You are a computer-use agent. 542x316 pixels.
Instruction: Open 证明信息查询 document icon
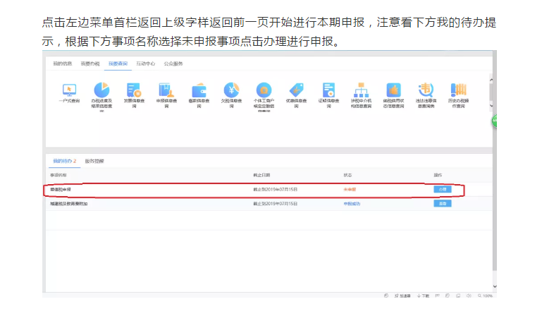coord(328,90)
